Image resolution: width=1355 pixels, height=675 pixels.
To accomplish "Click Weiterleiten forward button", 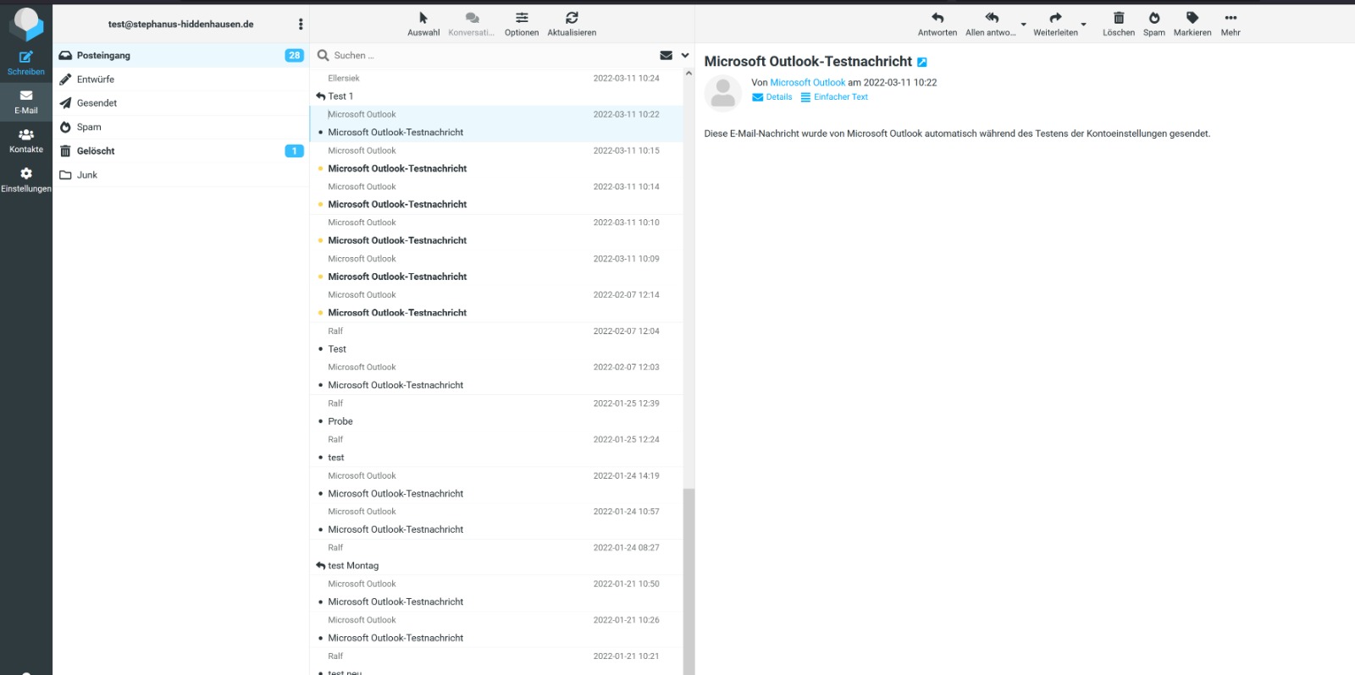I will click(1055, 24).
